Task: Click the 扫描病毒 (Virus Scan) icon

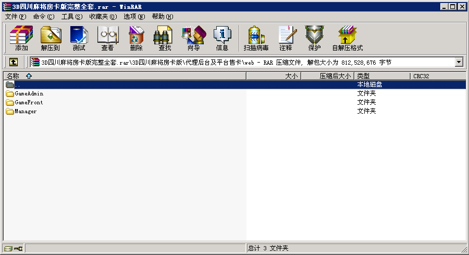Action: point(256,38)
